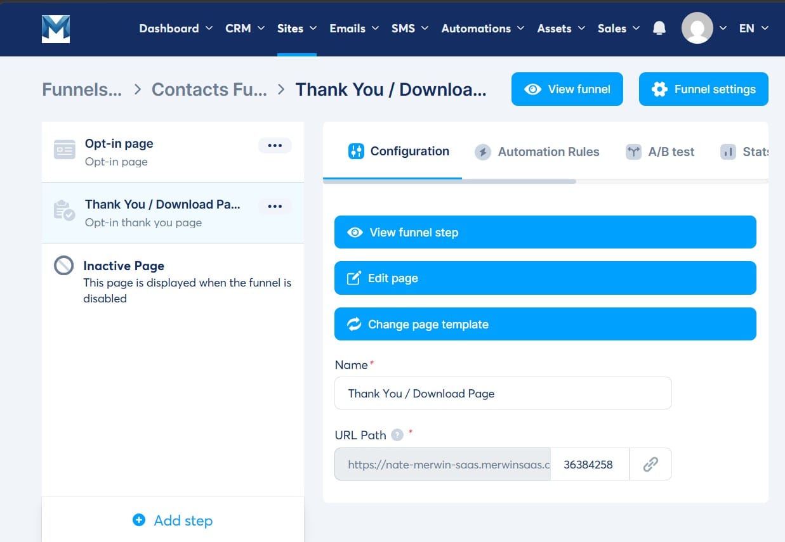Viewport: 785px width, 542px height.
Task: Click into the Name input field
Action: tap(503, 393)
